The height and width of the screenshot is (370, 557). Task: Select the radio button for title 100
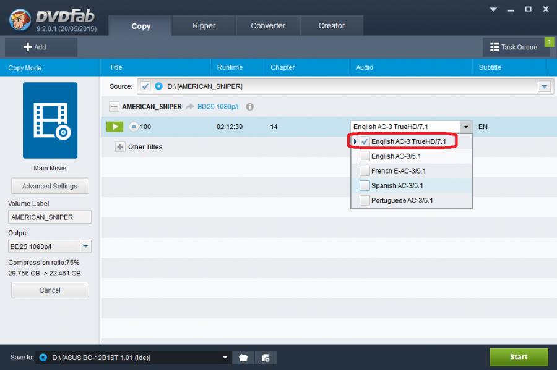(x=134, y=127)
